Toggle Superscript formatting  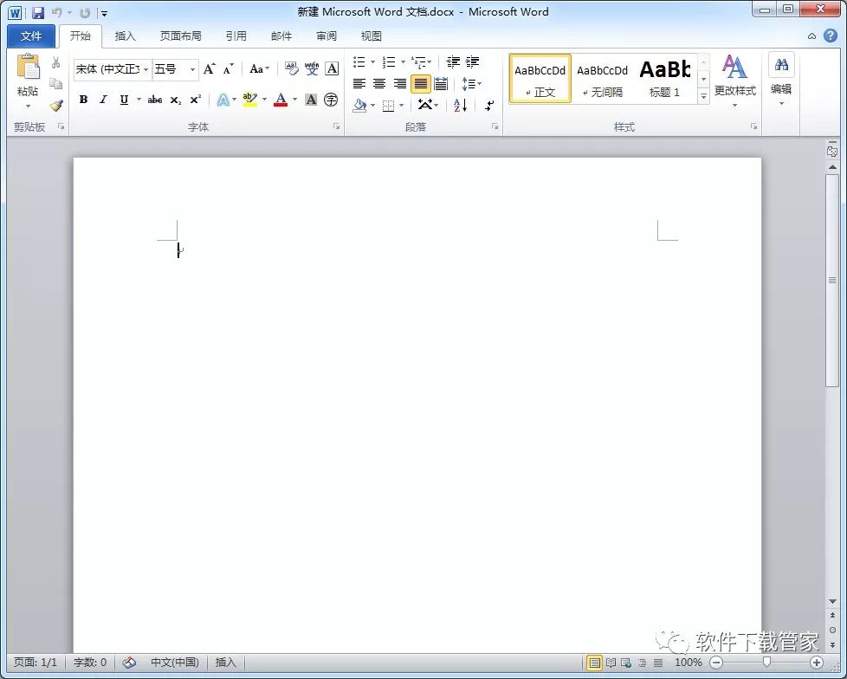(x=196, y=100)
